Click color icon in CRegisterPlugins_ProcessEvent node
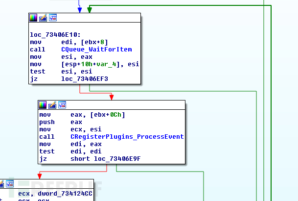 point(43,105)
